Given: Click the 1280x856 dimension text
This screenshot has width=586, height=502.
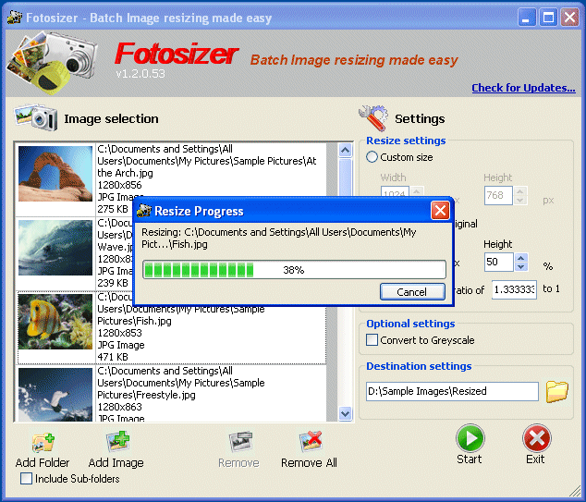Looking at the screenshot, I should tap(119, 185).
